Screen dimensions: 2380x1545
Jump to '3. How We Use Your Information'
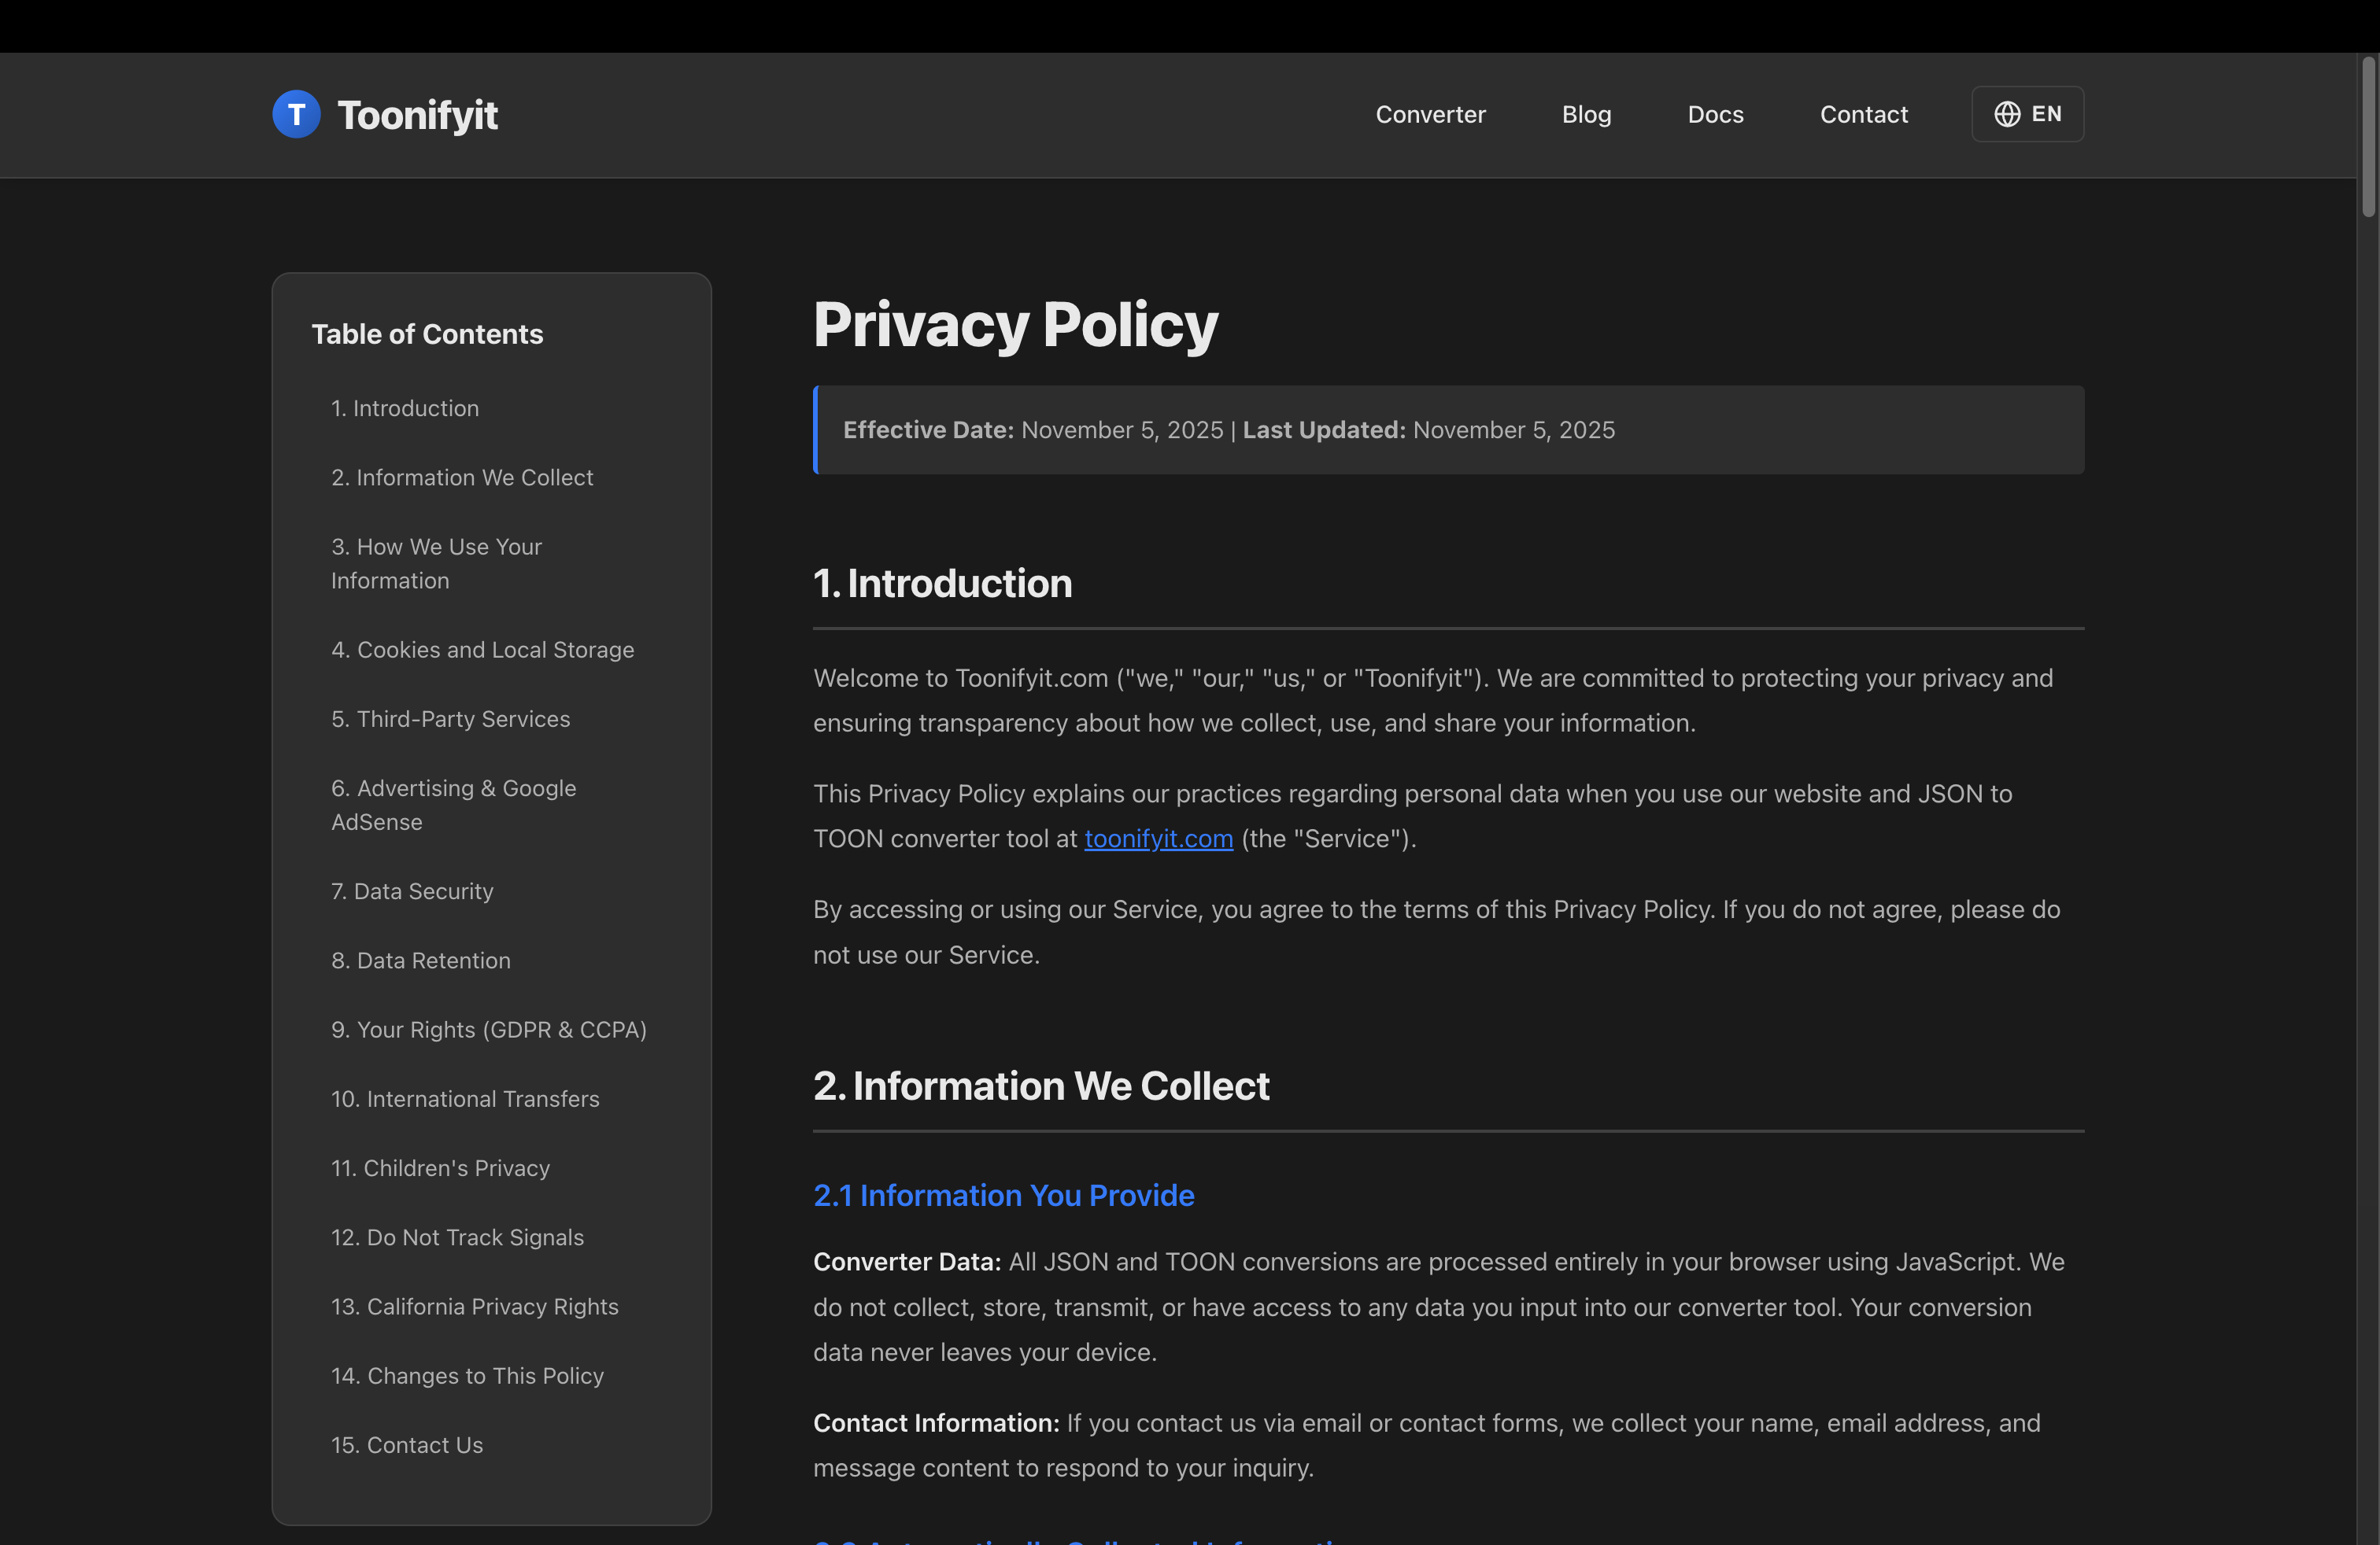[436, 562]
